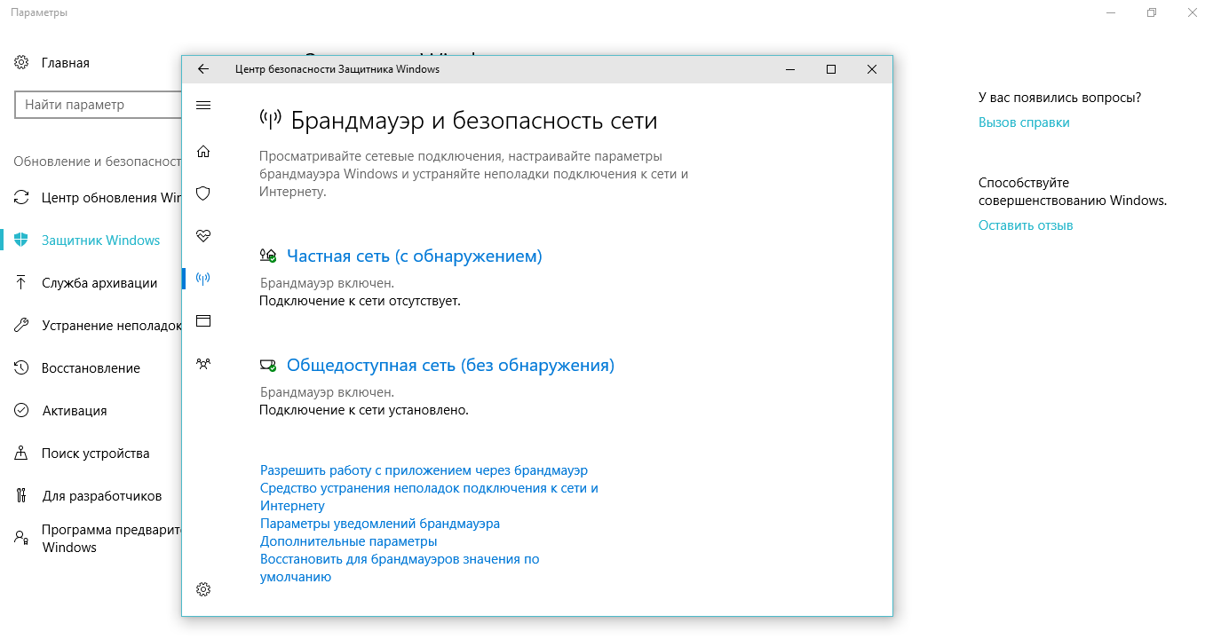
Task: Maximize the Windows Defender Security Center window
Action: pos(831,69)
